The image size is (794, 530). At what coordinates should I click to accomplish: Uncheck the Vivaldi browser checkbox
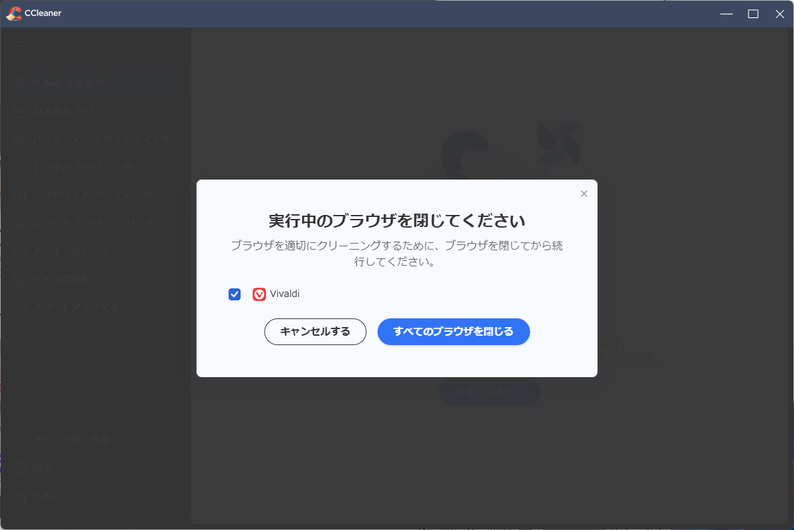tap(235, 294)
